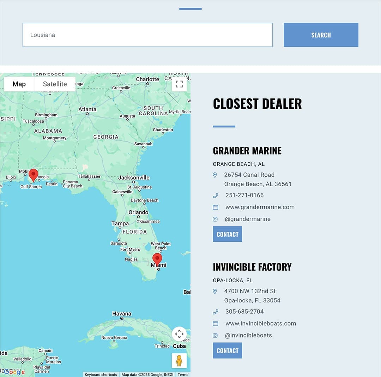Click phone icon beside 305-685-2704
Viewport: 381px width, 377px height.
coord(216,312)
